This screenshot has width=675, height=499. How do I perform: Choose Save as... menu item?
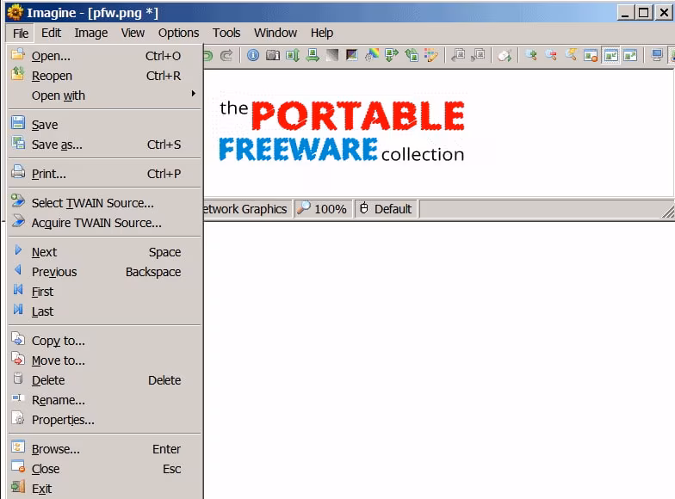105,145
